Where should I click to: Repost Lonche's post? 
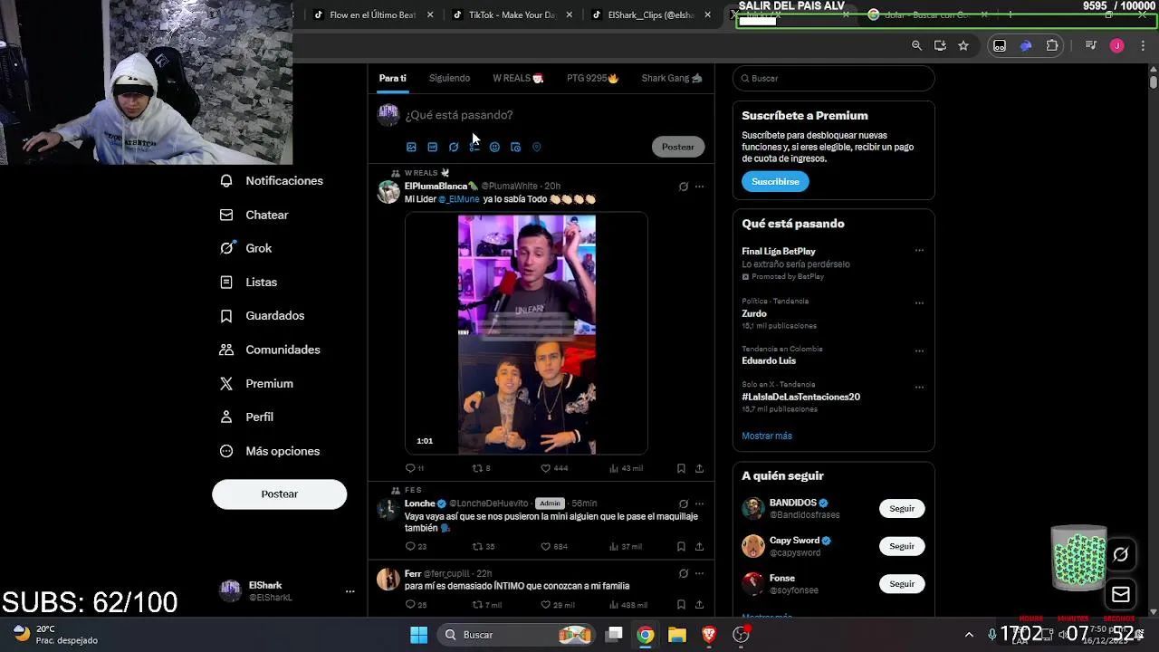pos(484,546)
